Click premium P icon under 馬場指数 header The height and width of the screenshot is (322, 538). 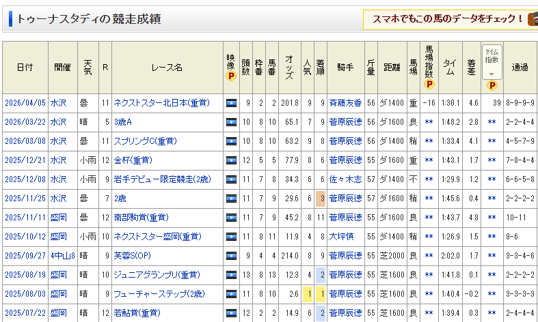coord(429,85)
